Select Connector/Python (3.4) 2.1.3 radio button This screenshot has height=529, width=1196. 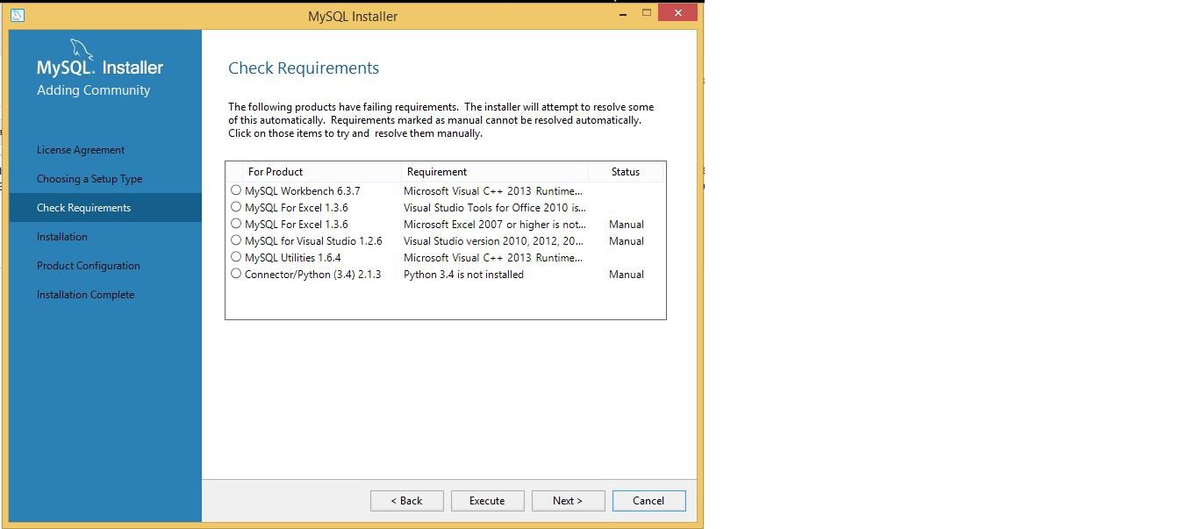[x=236, y=274]
